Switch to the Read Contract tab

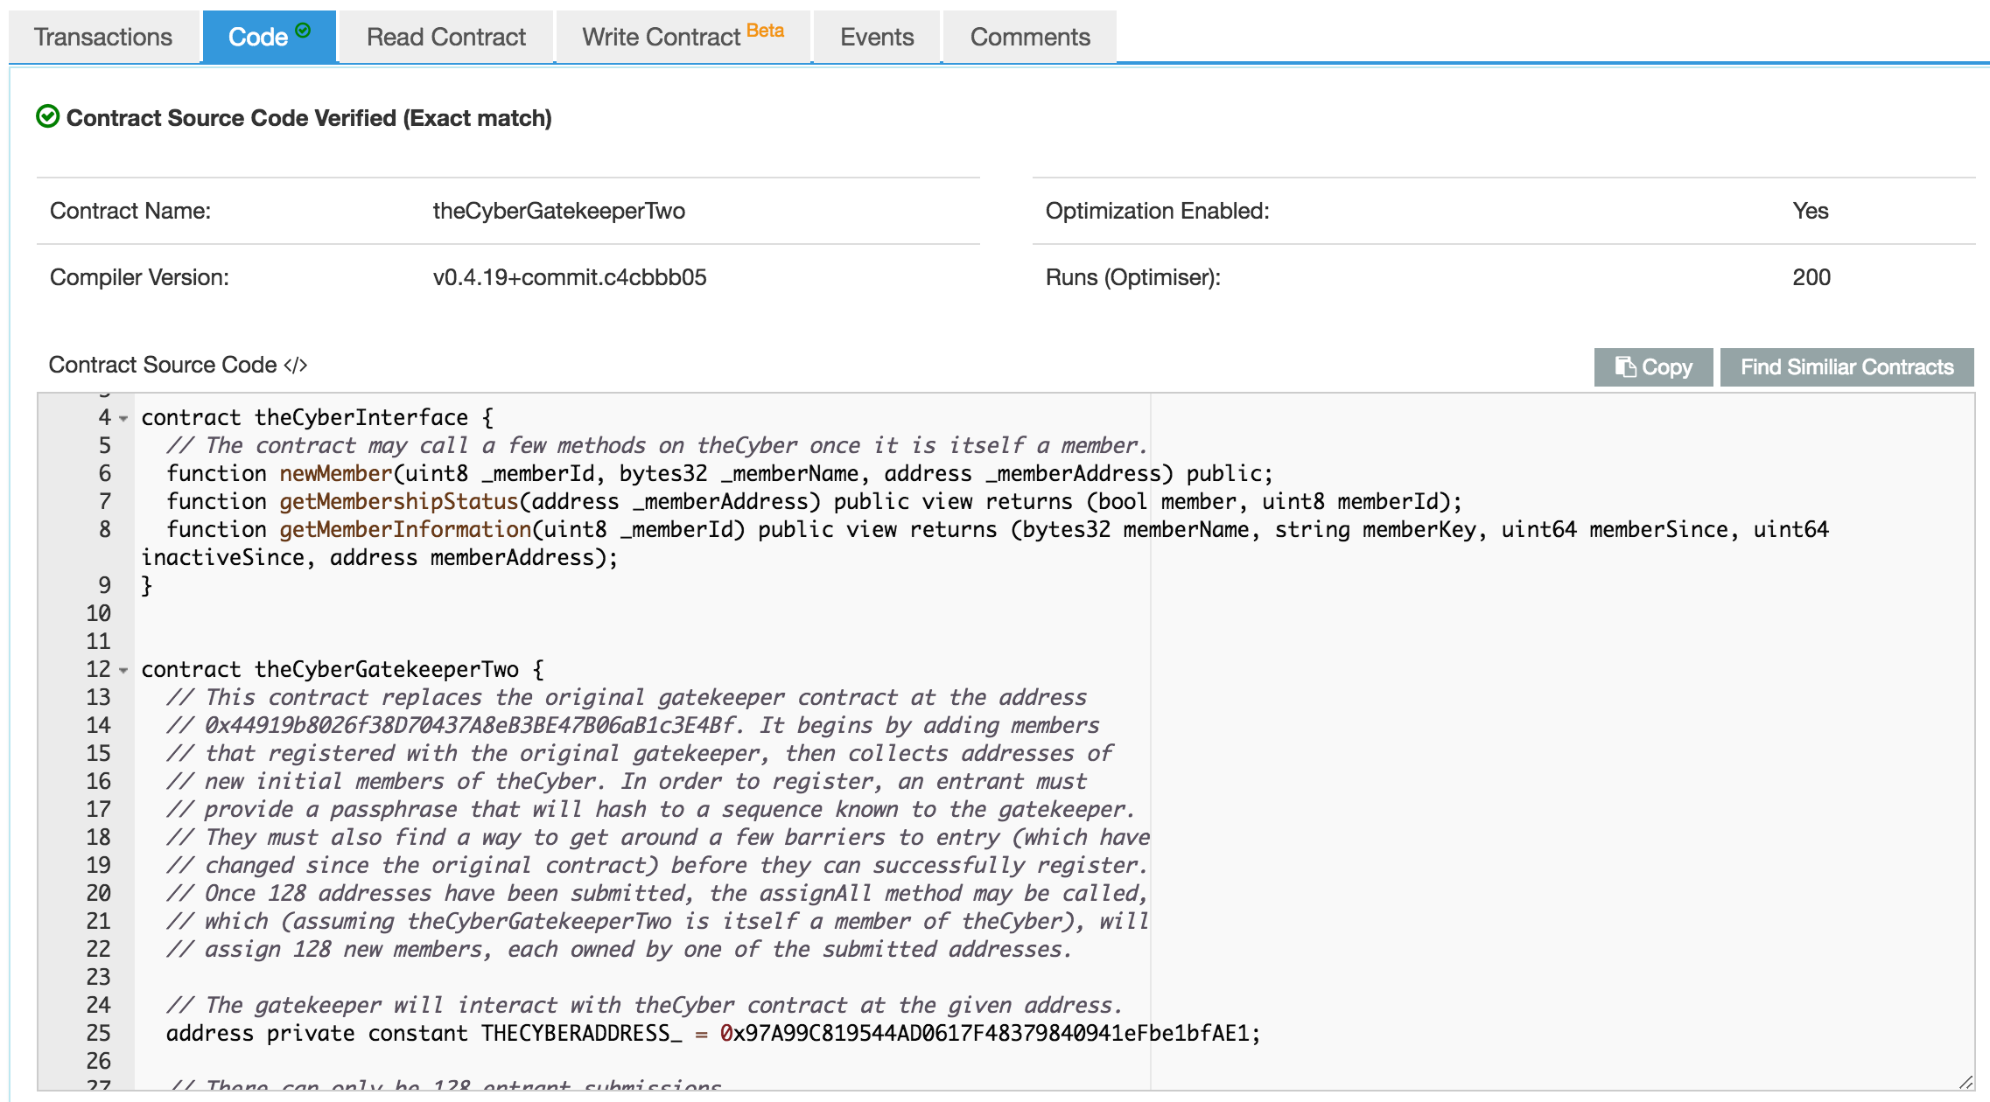point(446,37)
